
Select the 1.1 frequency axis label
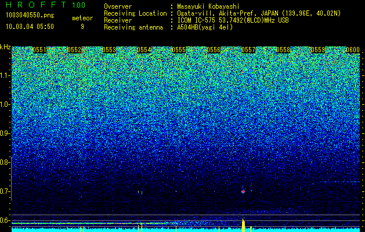tap(5, 75)
